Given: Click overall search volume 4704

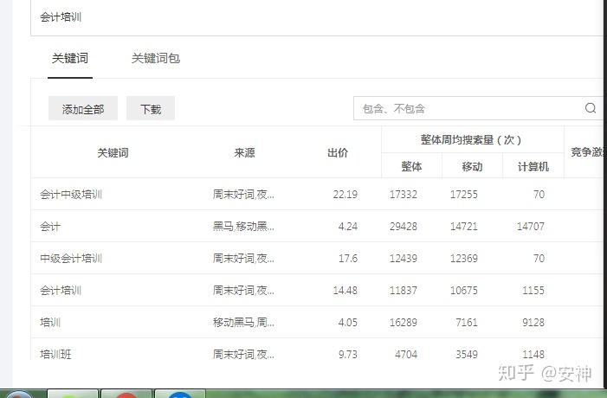Looking at the screenshot, I should pos(406,354).
